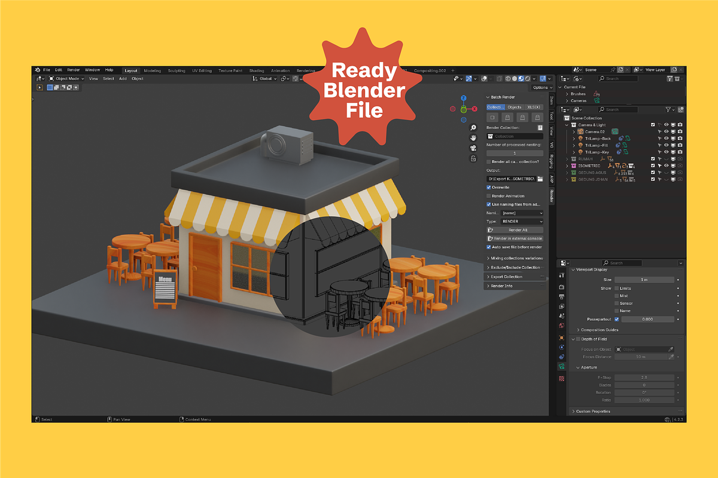Click the Number of processed nesting field
The width and height of the screenshot is (718, 478).
[515, 153]
